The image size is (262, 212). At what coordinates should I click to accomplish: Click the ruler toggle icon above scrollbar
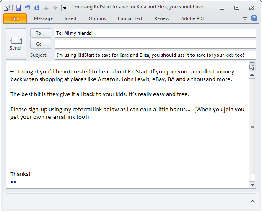(x=252, y=67)
